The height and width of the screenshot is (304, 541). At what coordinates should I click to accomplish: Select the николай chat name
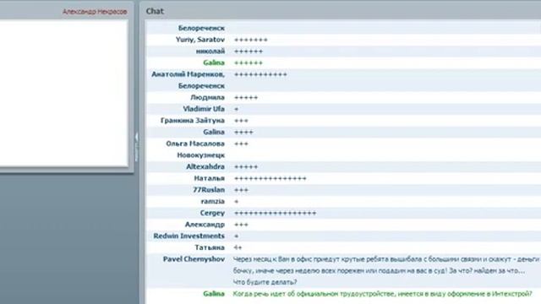click(210, 52)
